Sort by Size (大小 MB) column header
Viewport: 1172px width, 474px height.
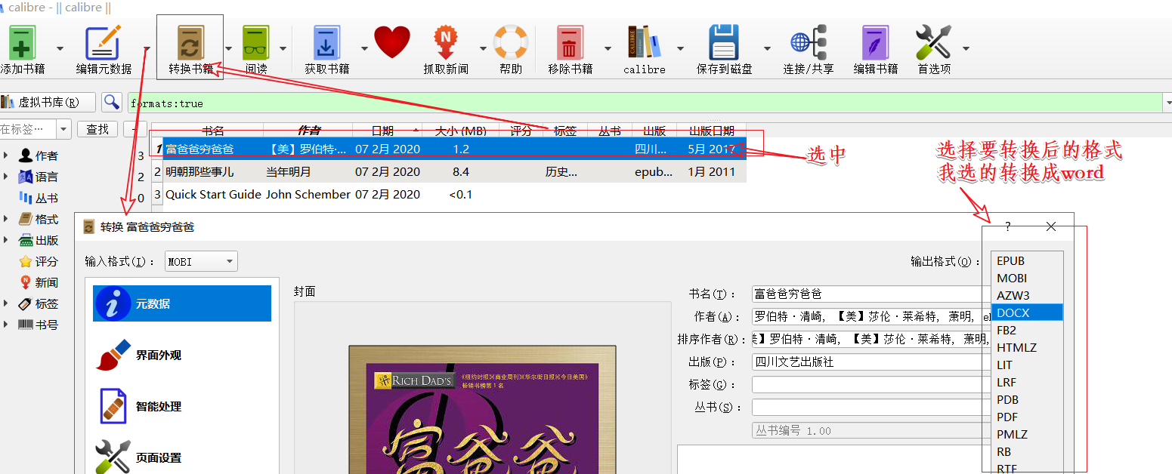pos(461,131)
